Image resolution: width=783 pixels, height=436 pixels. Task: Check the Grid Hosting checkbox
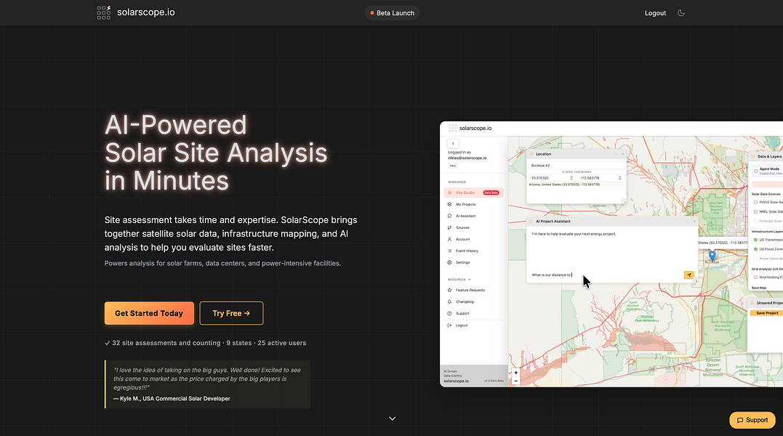point(755,278)
